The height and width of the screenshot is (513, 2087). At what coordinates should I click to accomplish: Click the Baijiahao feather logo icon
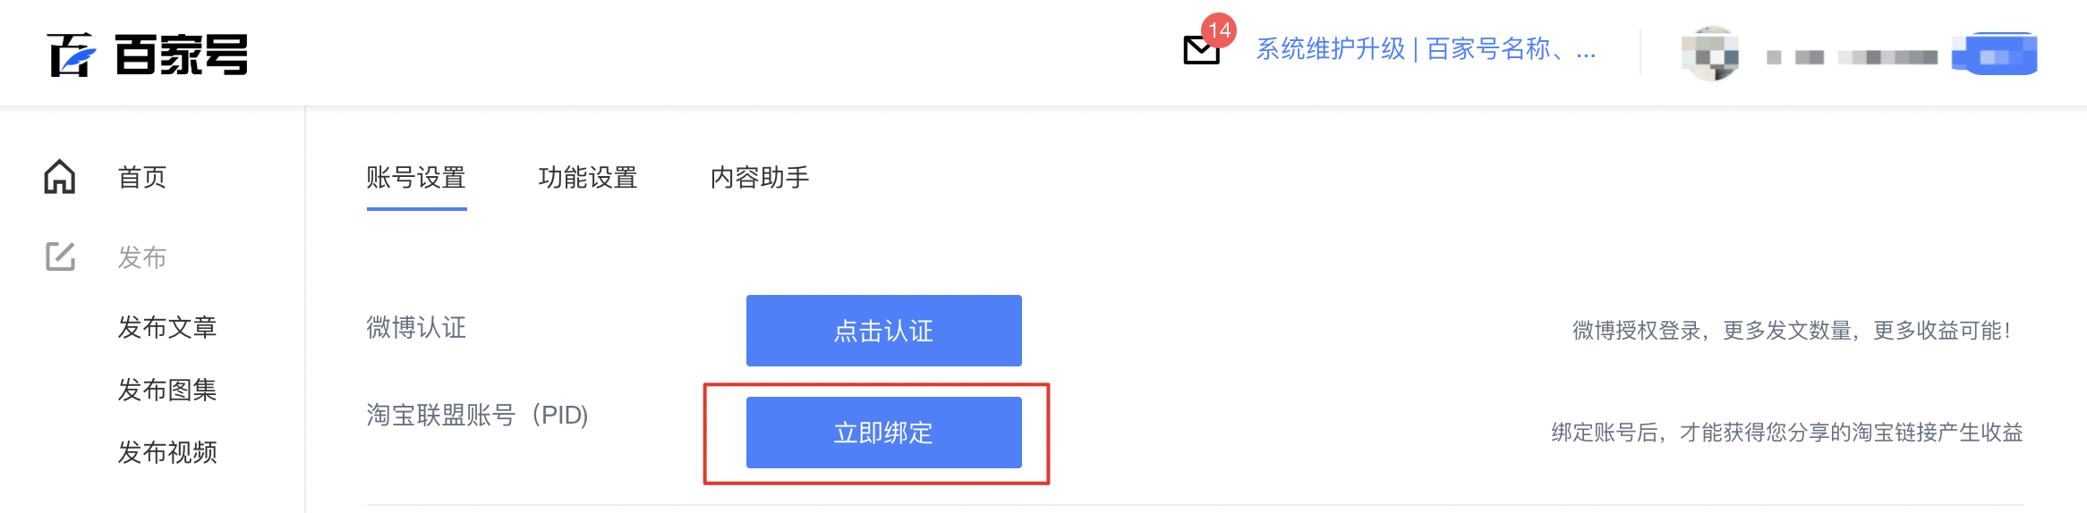click(72, 55)
